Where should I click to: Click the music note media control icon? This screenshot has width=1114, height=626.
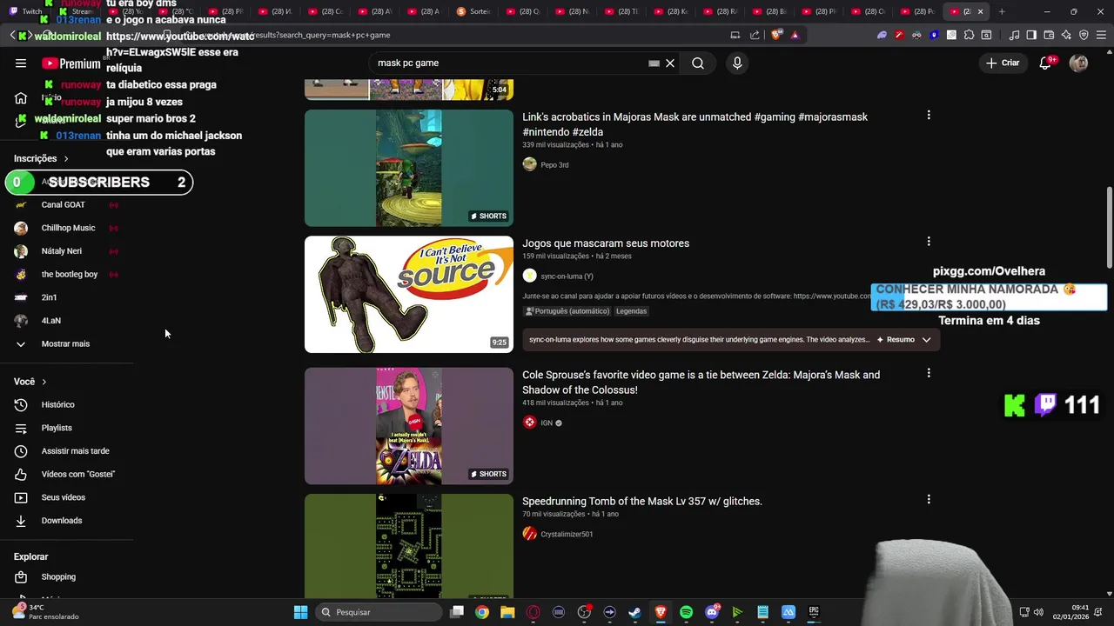tap(1014, 35)
